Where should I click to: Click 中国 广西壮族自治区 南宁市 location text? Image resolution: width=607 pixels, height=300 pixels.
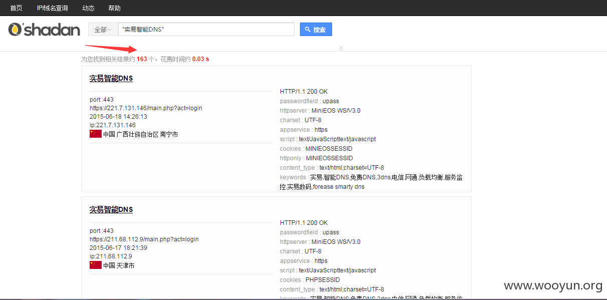coord(140,134)
